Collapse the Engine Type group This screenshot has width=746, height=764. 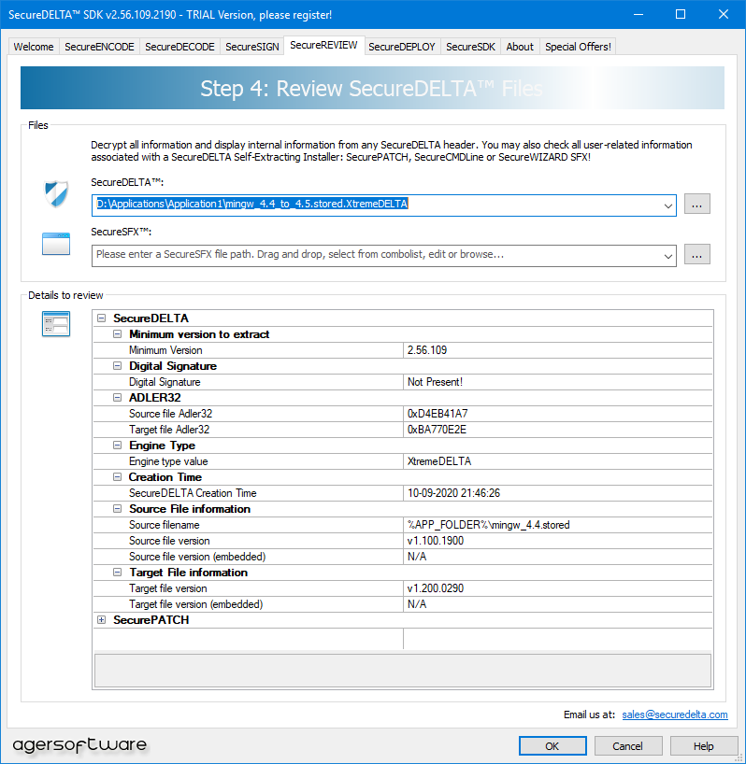point(117,446)
